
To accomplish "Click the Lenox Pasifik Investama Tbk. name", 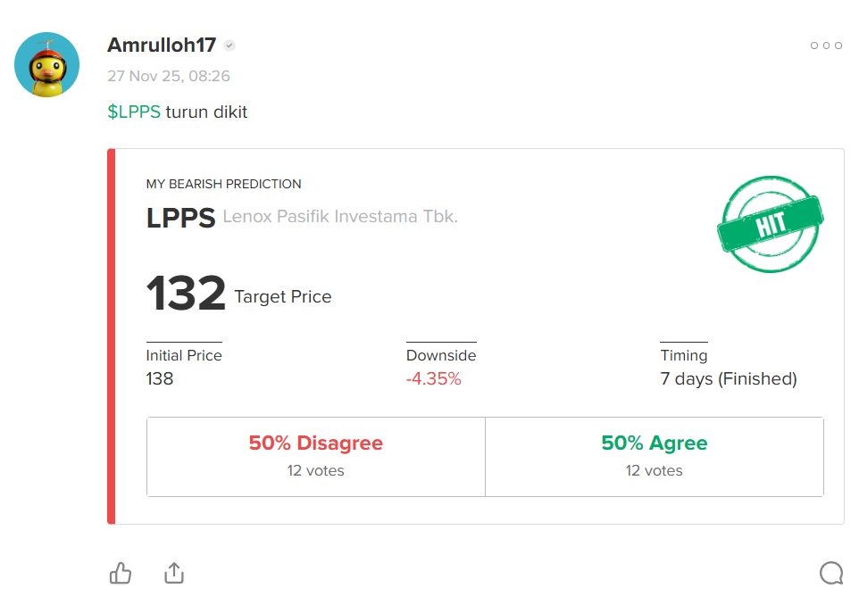I will click(340, 217).
